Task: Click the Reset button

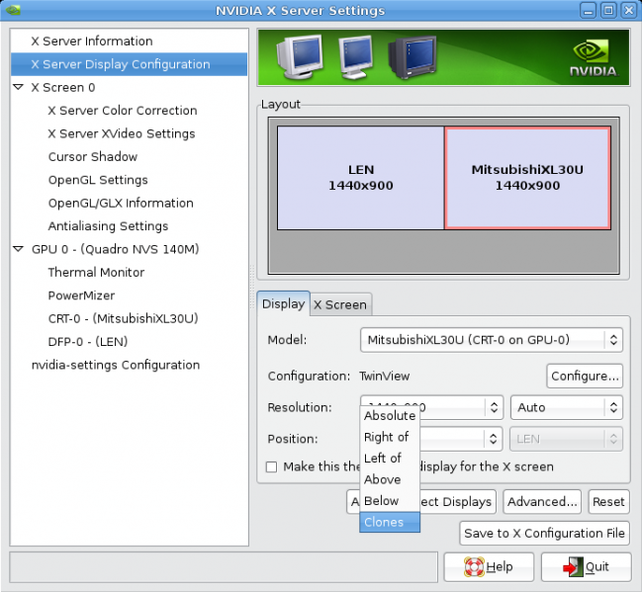Action: [x=608, y=502]
